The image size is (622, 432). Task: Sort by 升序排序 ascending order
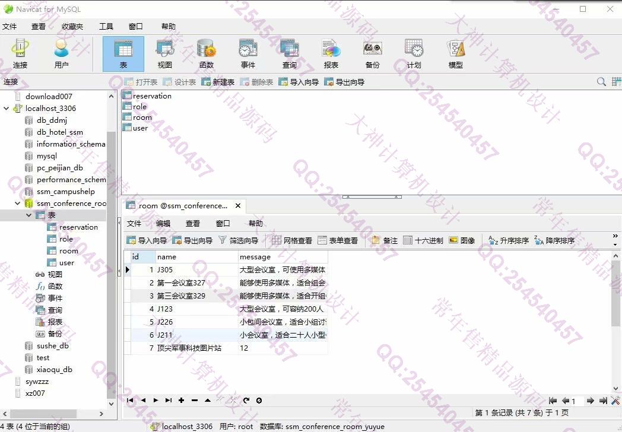[x=508, y=240]
